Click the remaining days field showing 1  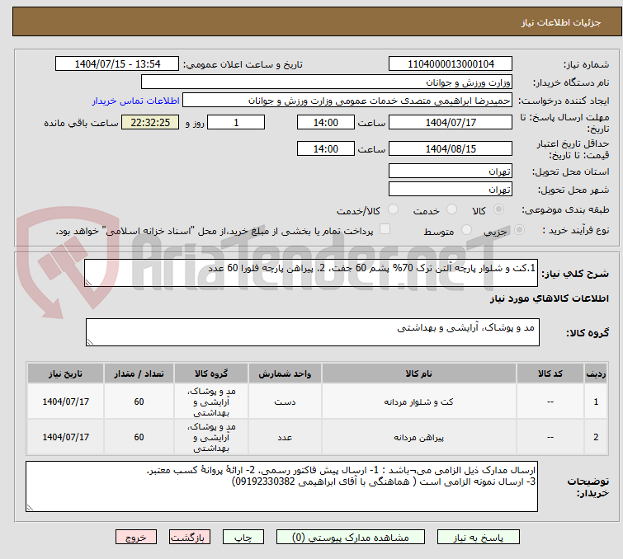(x=236, y=122)
